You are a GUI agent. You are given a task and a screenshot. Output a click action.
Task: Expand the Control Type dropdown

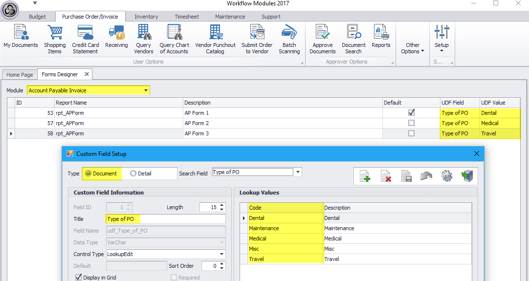tap(221, 254)
